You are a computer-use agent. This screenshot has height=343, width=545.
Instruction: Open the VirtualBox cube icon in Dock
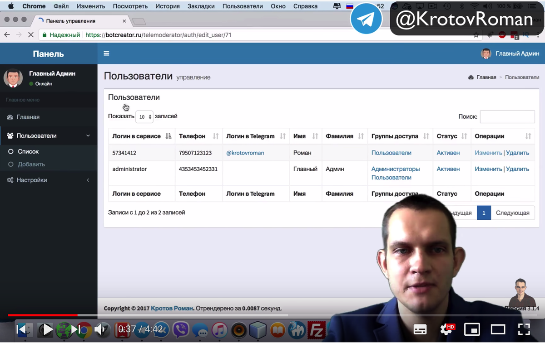(258, 329)
